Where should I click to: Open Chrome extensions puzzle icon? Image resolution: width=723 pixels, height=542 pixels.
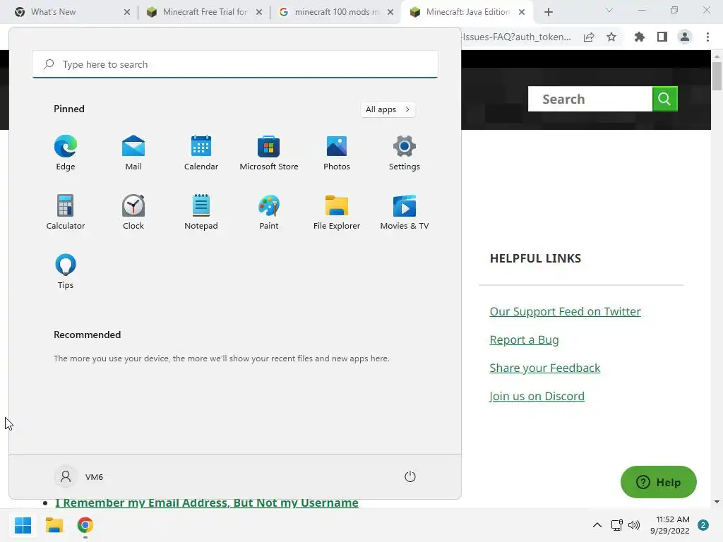[640, 37]
